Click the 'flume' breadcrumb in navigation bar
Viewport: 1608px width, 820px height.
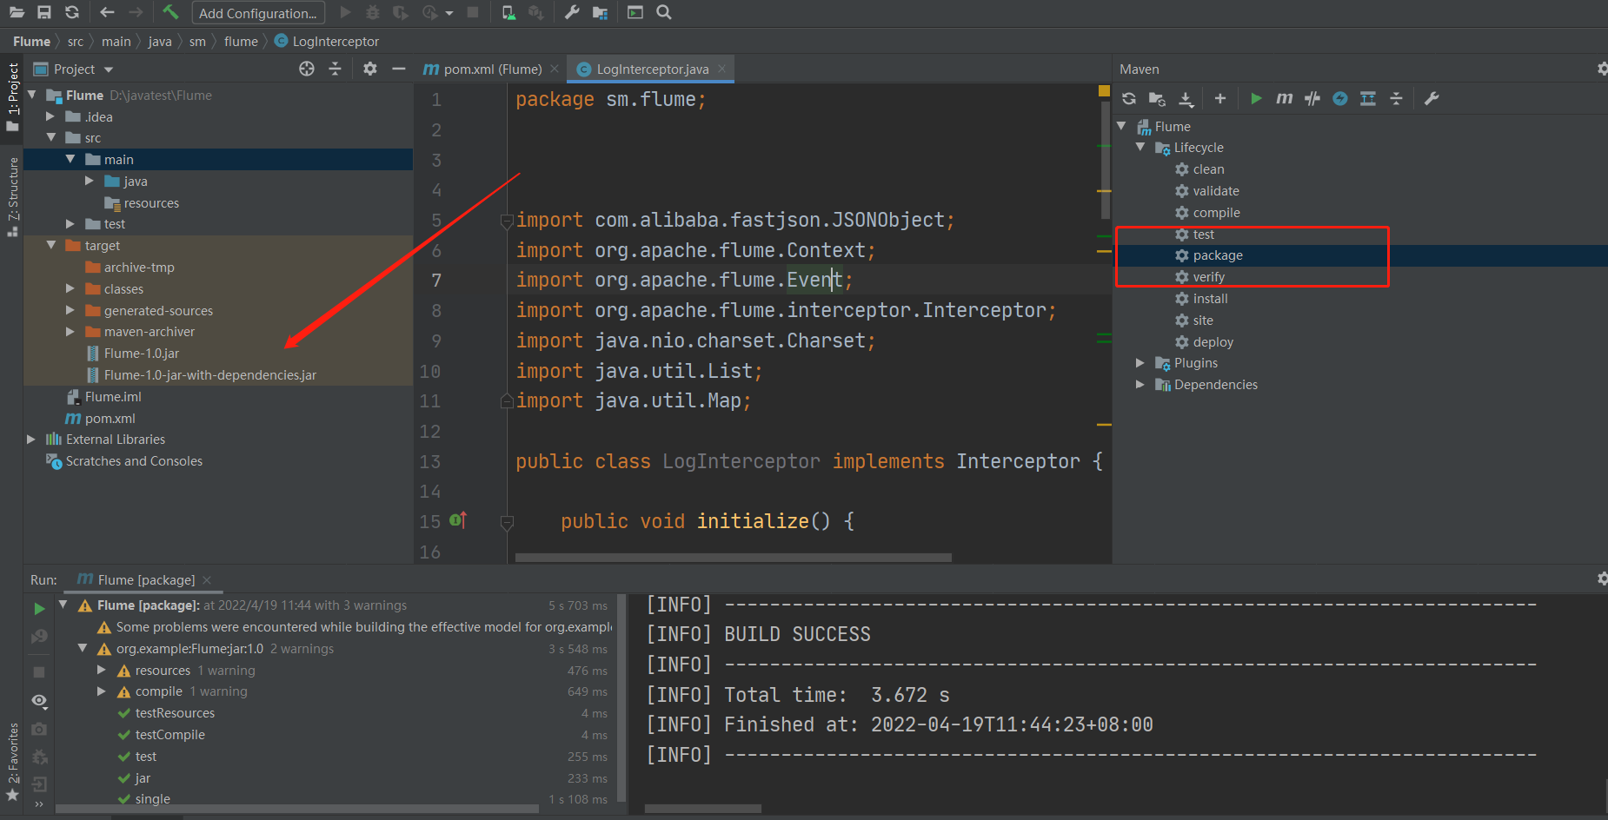[x=241, y=41]
